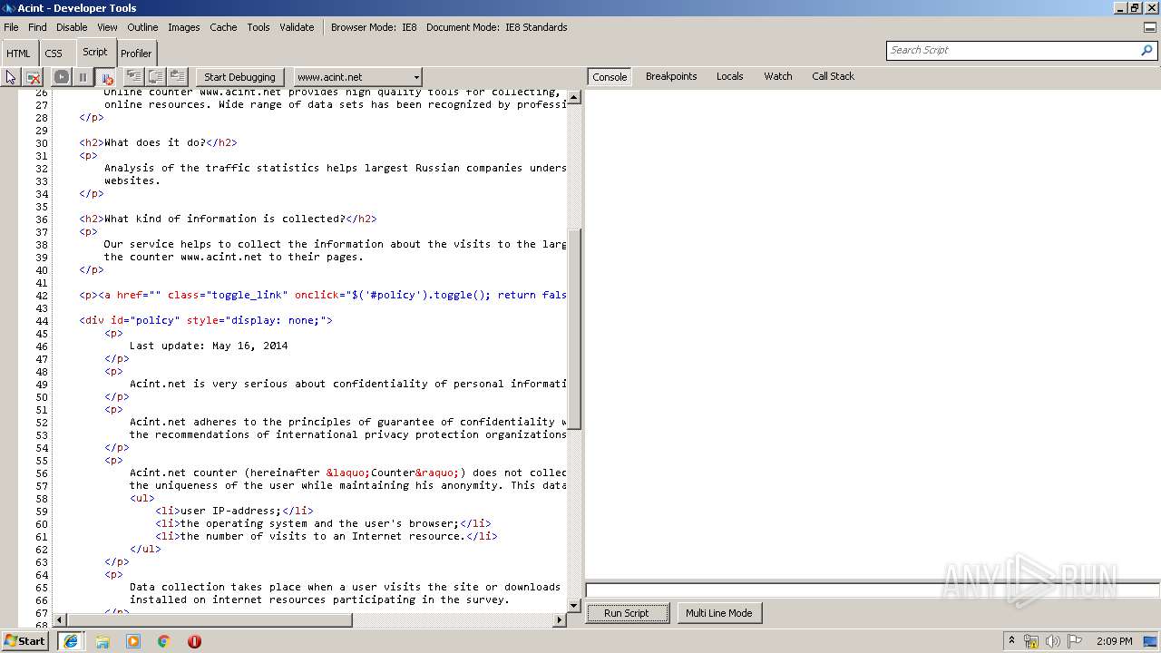The height and width of the screenshot is (653, 1161).
Task: Open the Validate menu
Action: (x=297, y=27)
